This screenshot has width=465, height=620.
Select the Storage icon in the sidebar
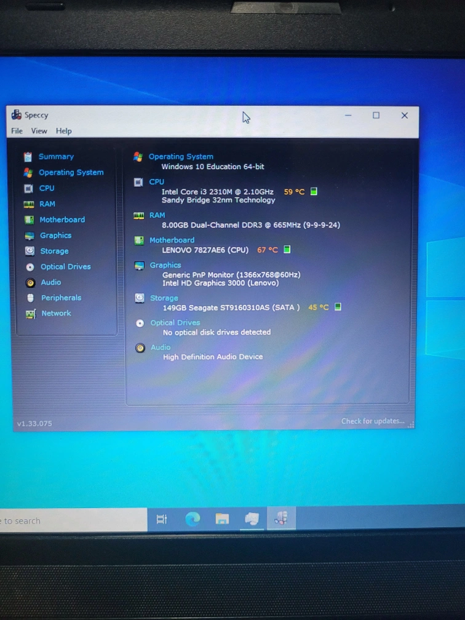[x=29, y=251]
